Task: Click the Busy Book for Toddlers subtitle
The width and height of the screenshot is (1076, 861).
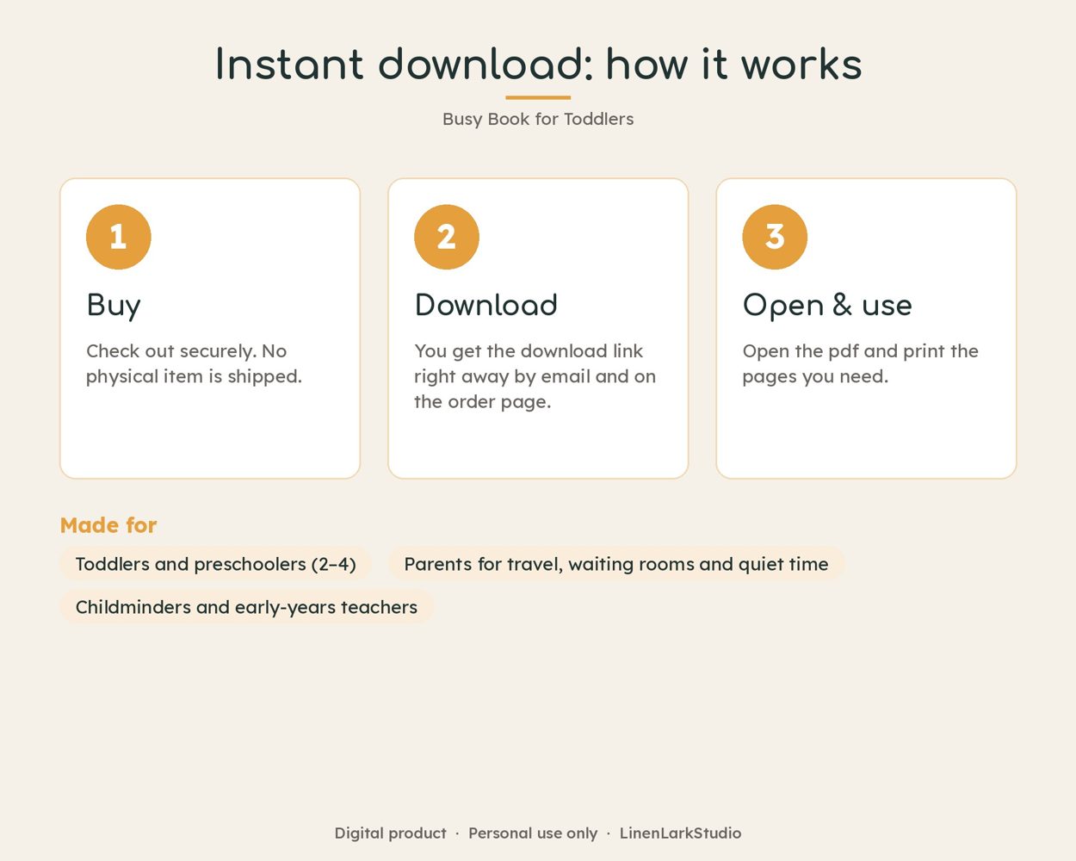Action: pos(538,119)
